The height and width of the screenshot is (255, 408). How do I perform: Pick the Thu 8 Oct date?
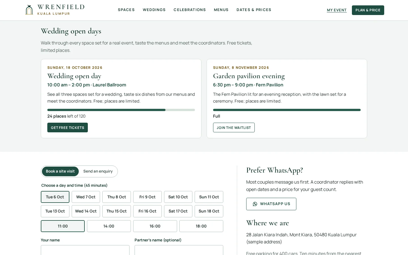coord(117,197)
